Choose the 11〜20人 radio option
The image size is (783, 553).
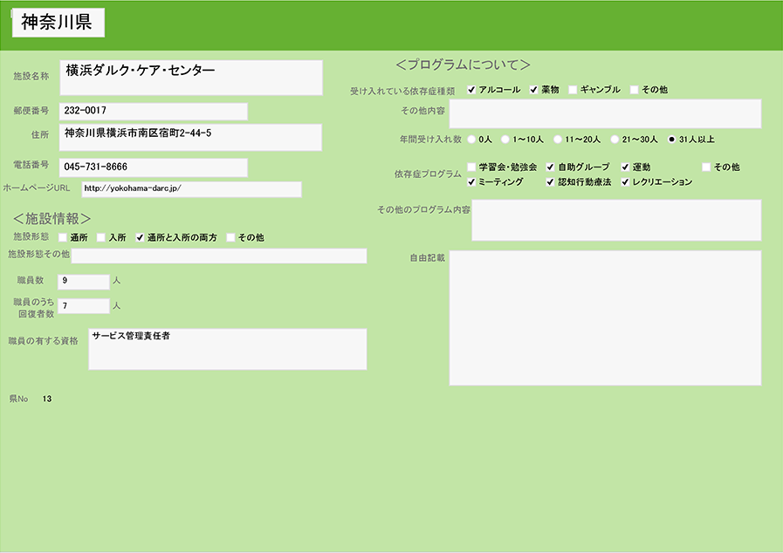(x=558, y=139)
